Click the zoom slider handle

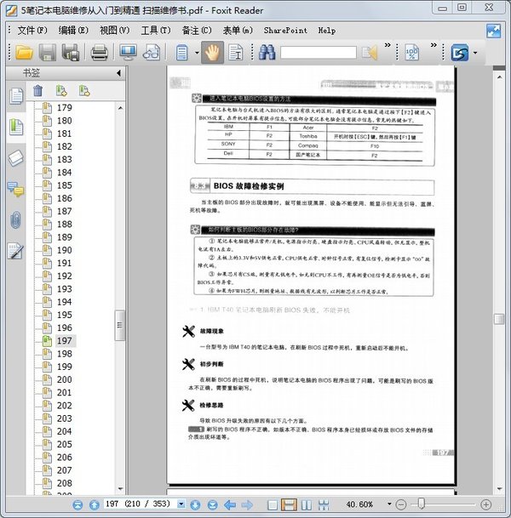coord(422,505)
